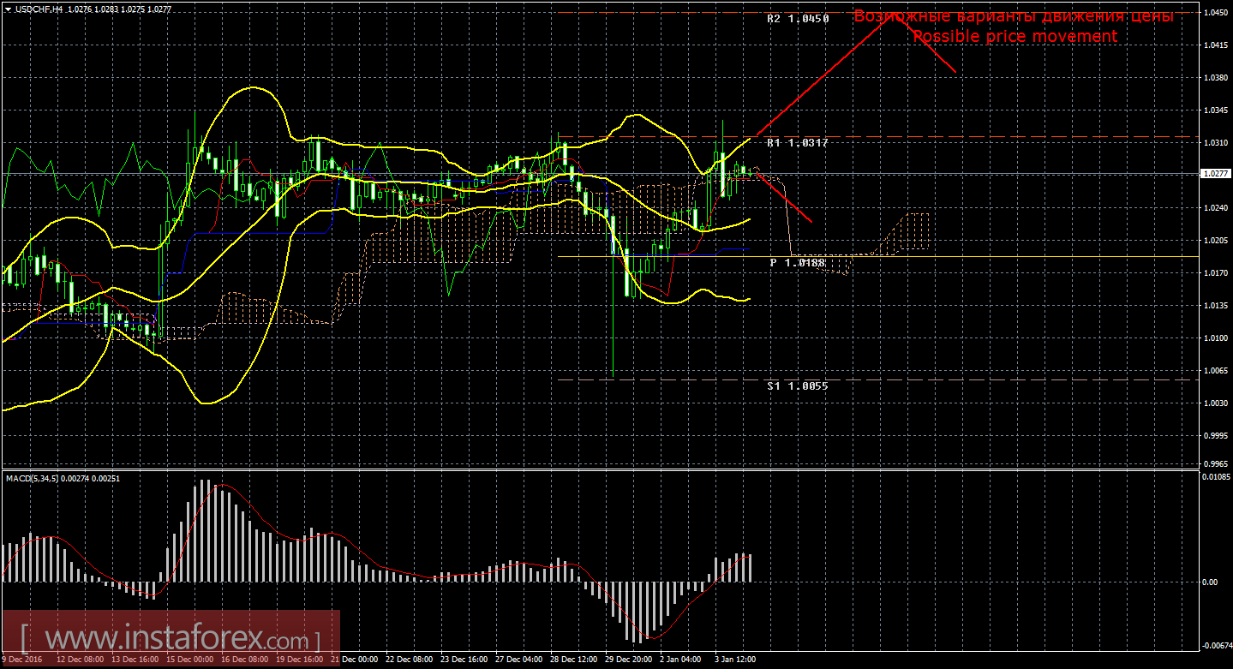Click the 0.00 MACD zero level label
The image size is (1233, 669).
(1210, 582)
